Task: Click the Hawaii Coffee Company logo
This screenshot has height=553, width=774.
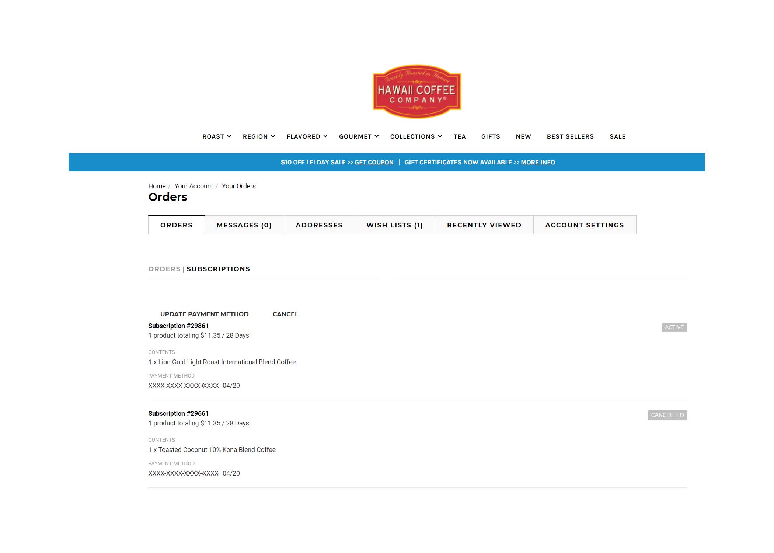Action: pyautogui.click(x=417, y=92)
